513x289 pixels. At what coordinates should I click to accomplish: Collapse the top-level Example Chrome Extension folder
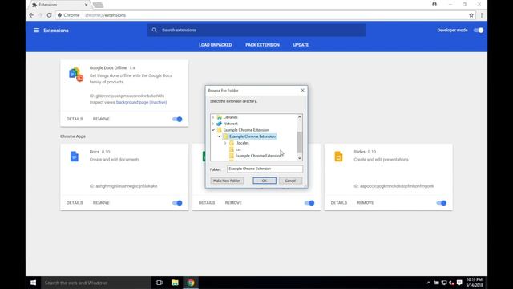click(213, 130)
